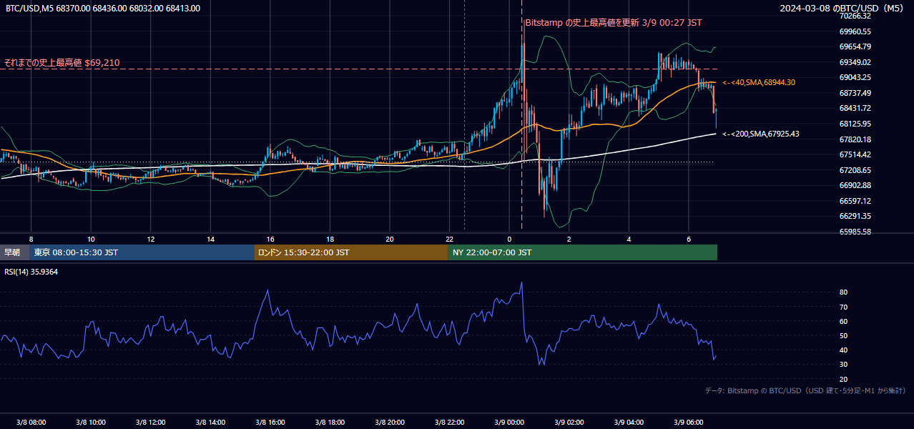Click the 65985.58 price axis label
Image resolution: width=914 pixels, height=429 pixels.
(855, 232)
